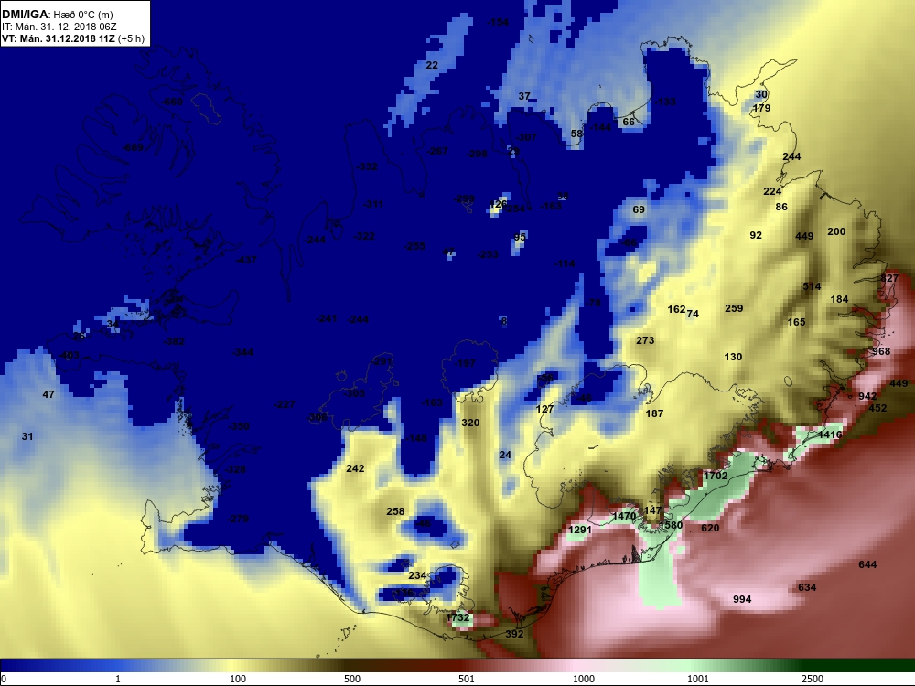Click the '501' legend tick label
Screen dimensions: 915x686
tap(467, 679)
